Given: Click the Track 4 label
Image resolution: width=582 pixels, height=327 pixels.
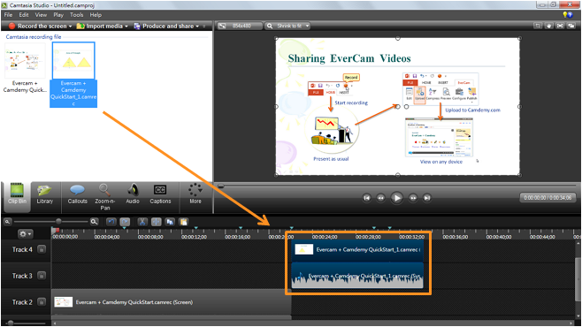Looking at the screenshot, I should click(x=22, y=249).
